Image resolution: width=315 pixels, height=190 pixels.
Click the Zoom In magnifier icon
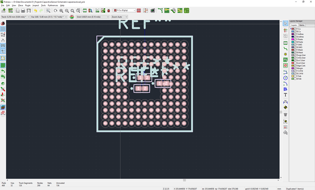click(61, 11)
